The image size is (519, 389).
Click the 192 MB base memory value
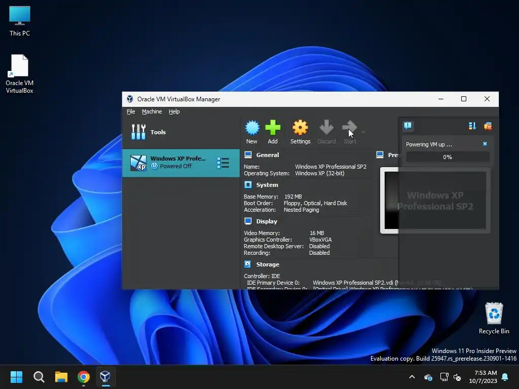293,197
